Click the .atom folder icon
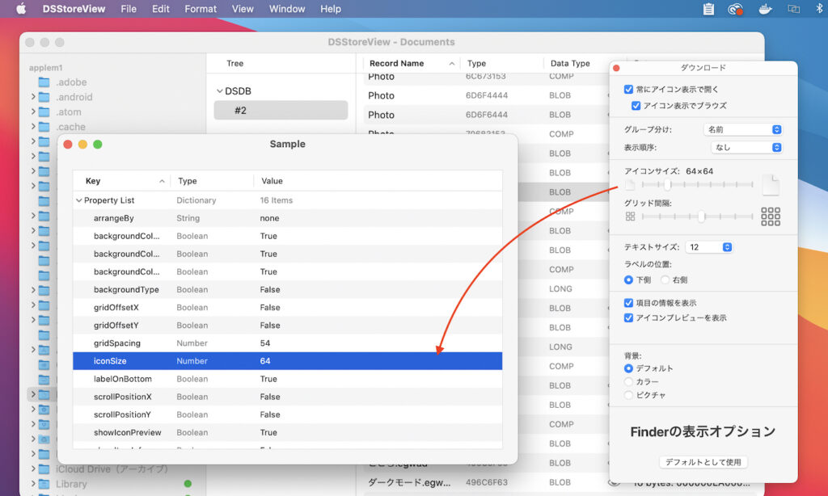The width and height of the screenshot is (828, 496). click(x=44, y=111)
